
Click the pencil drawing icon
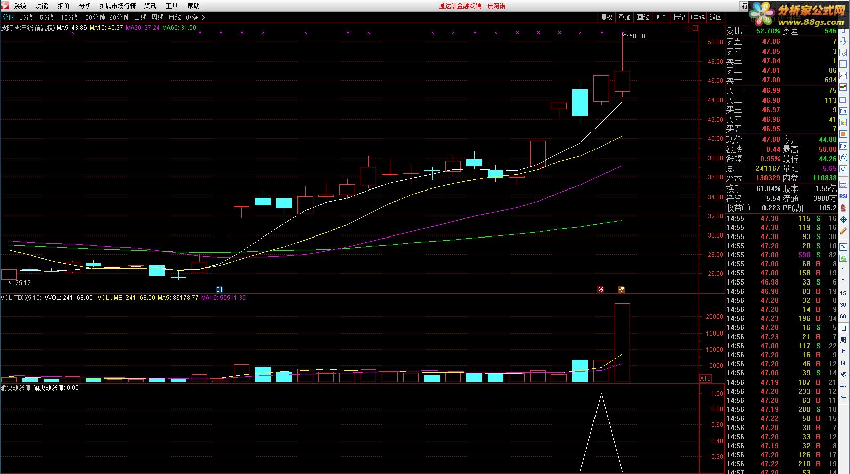(x=843, y=231)
